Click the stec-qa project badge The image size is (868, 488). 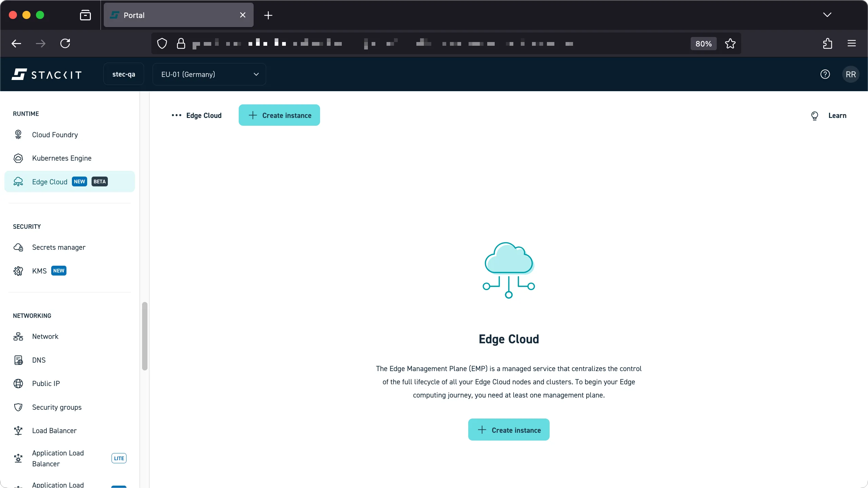coord(123,74)
